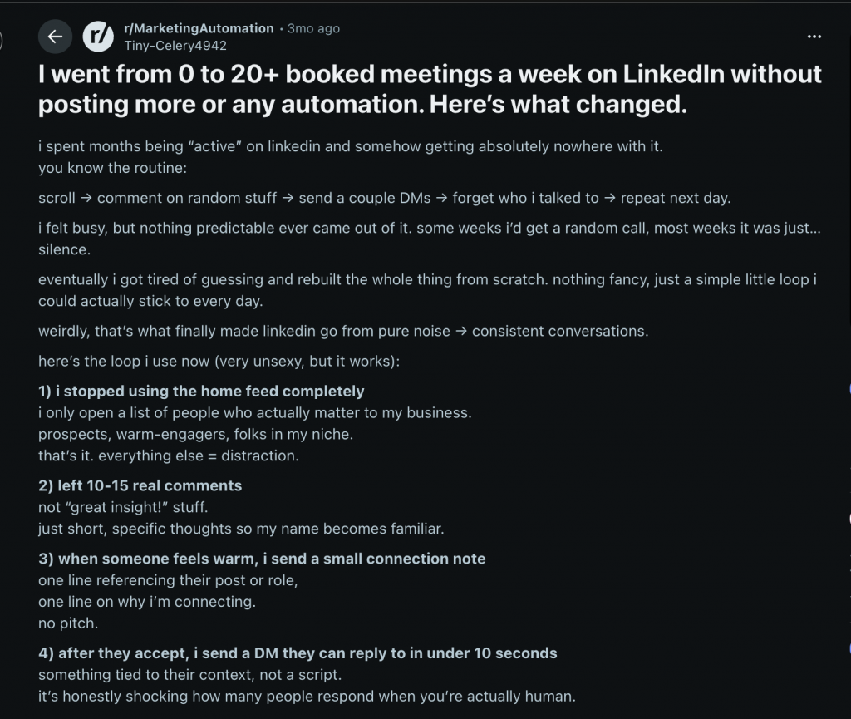The height and width of the screenshot is (719, 851).
Task: Click the step 3 connection note heading
Action: coord(261,559)
